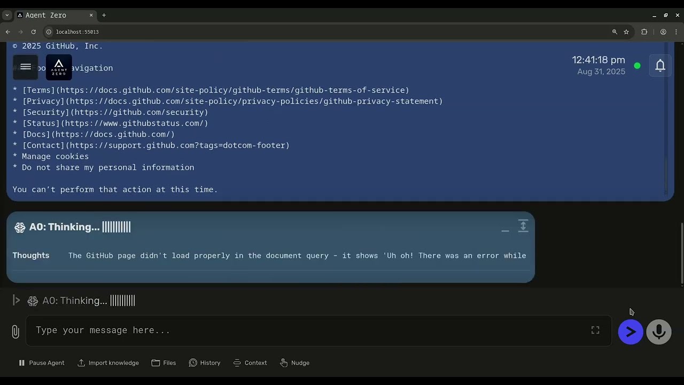
Task: Toggle Pause Agent
Action: pos(42,363)
